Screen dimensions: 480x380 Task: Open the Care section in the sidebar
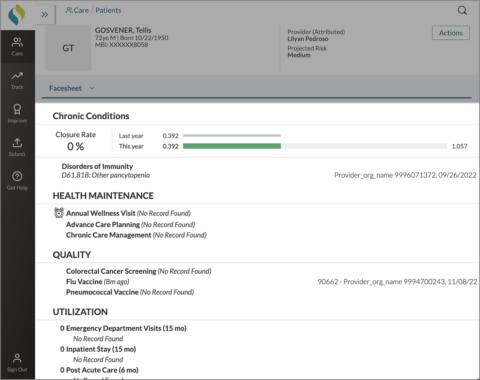click(17, 46)
